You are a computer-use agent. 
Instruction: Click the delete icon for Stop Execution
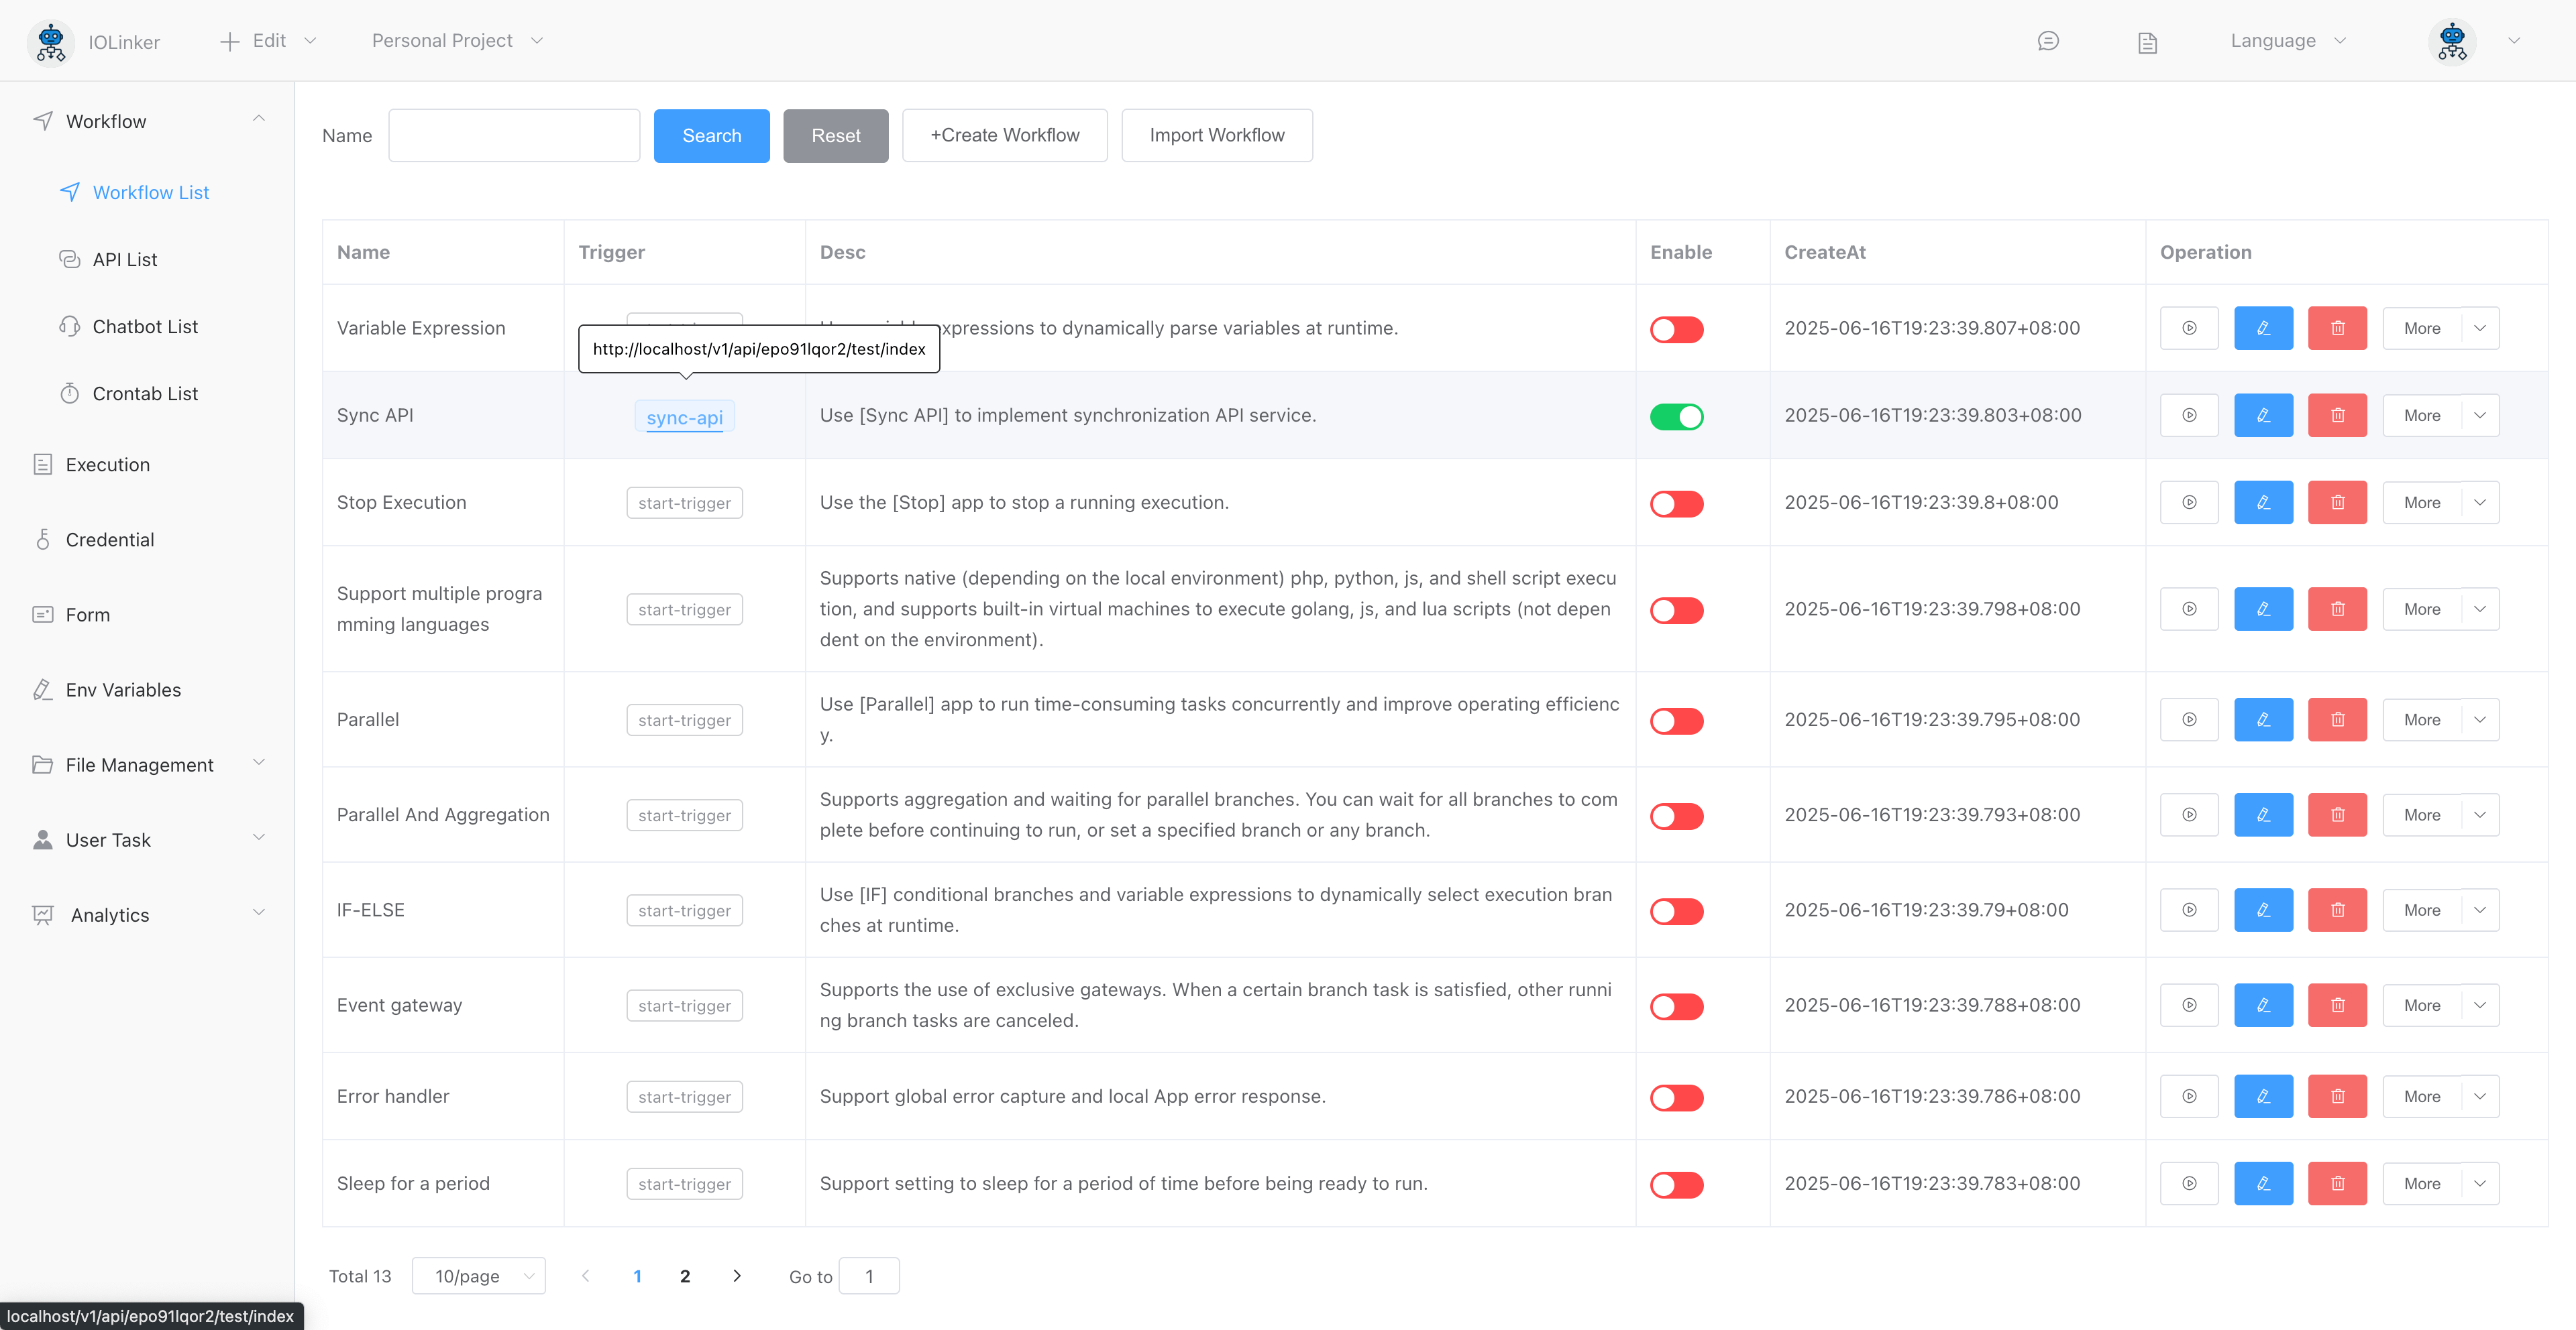tap(2337, 503)
